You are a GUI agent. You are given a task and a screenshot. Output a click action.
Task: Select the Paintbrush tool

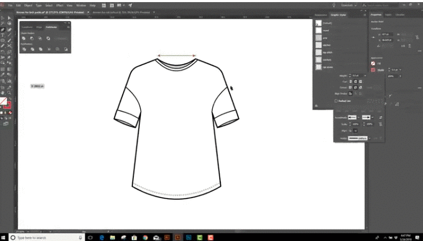click(10, 40)
